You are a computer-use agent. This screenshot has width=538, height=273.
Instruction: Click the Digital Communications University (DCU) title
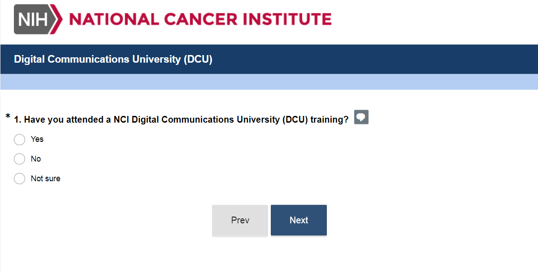(113, 59)
